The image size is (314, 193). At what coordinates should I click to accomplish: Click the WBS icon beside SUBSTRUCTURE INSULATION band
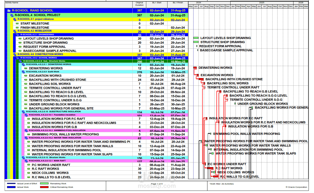coord(23,112)
